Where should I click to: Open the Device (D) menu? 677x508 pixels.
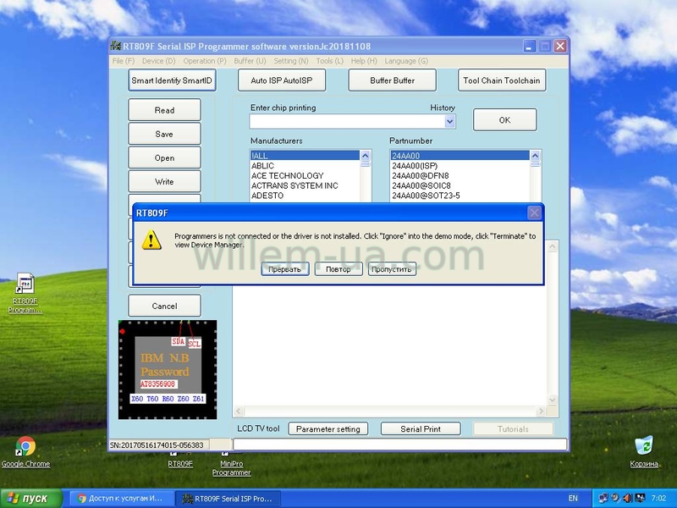pos(158,61)
